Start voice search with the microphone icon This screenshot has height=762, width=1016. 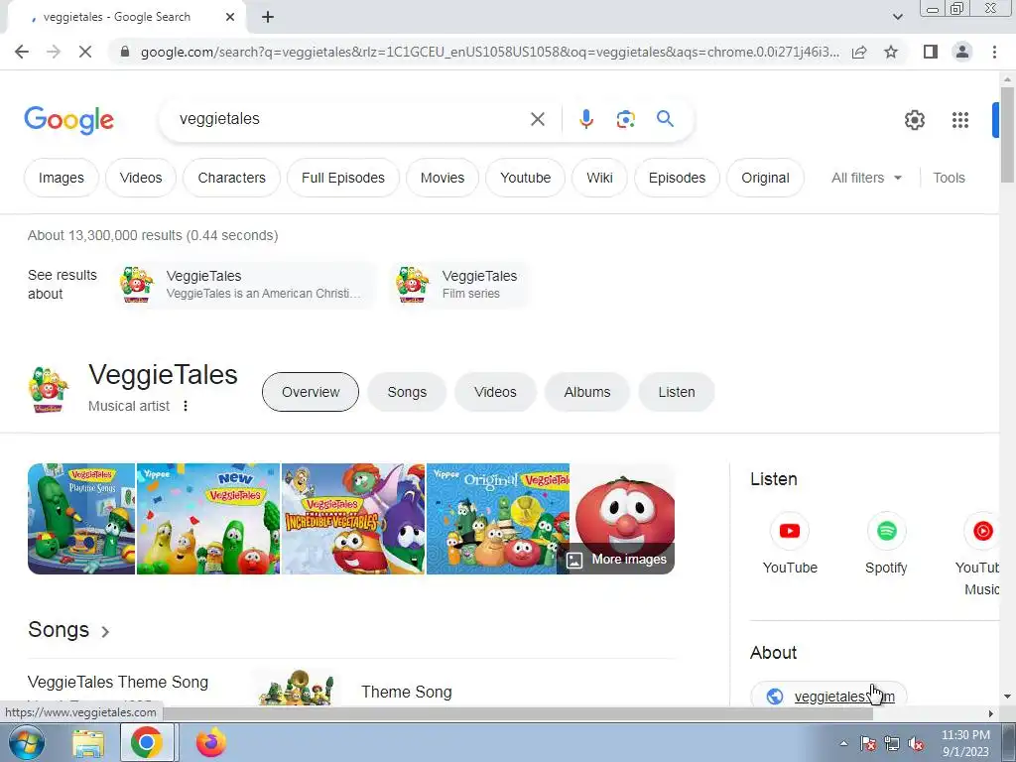click(x=585, y=119)
